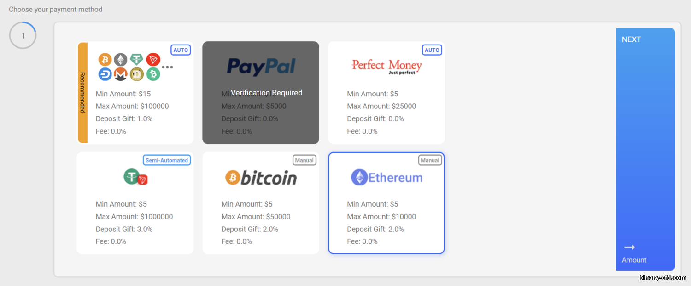Choose the Perfect Money payment logo
The height and width of the screenshot is (286, 691).
tap(386, 67)
